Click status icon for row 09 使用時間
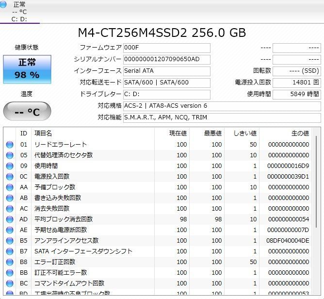The image size is (324, 299). 10,166
